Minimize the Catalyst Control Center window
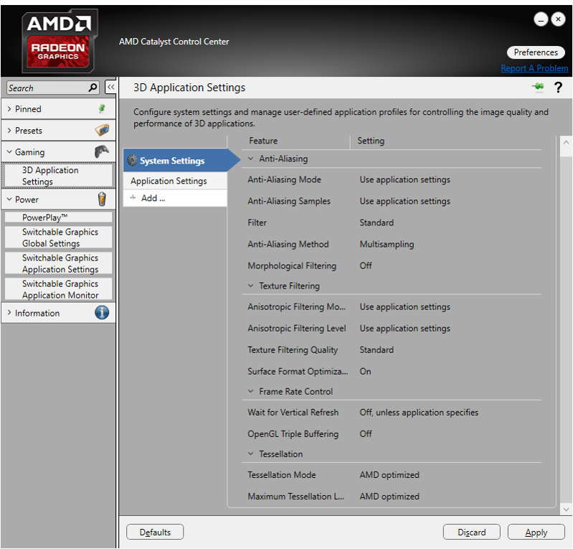The width and height of the screenshot is (573, 549). coord(541,19)
